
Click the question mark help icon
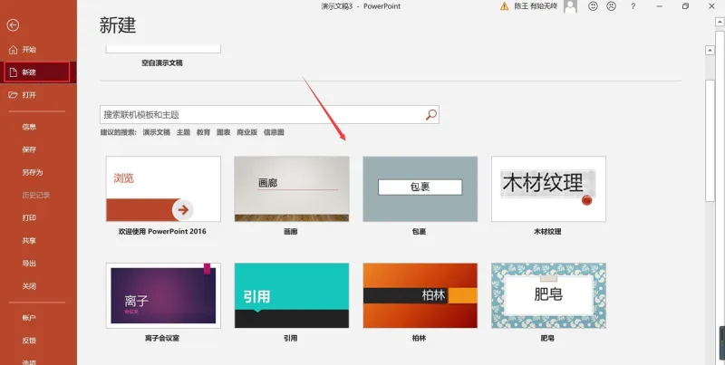(633, 6)
